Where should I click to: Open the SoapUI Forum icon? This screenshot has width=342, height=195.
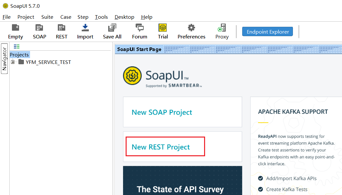click(x=139, y=31)
